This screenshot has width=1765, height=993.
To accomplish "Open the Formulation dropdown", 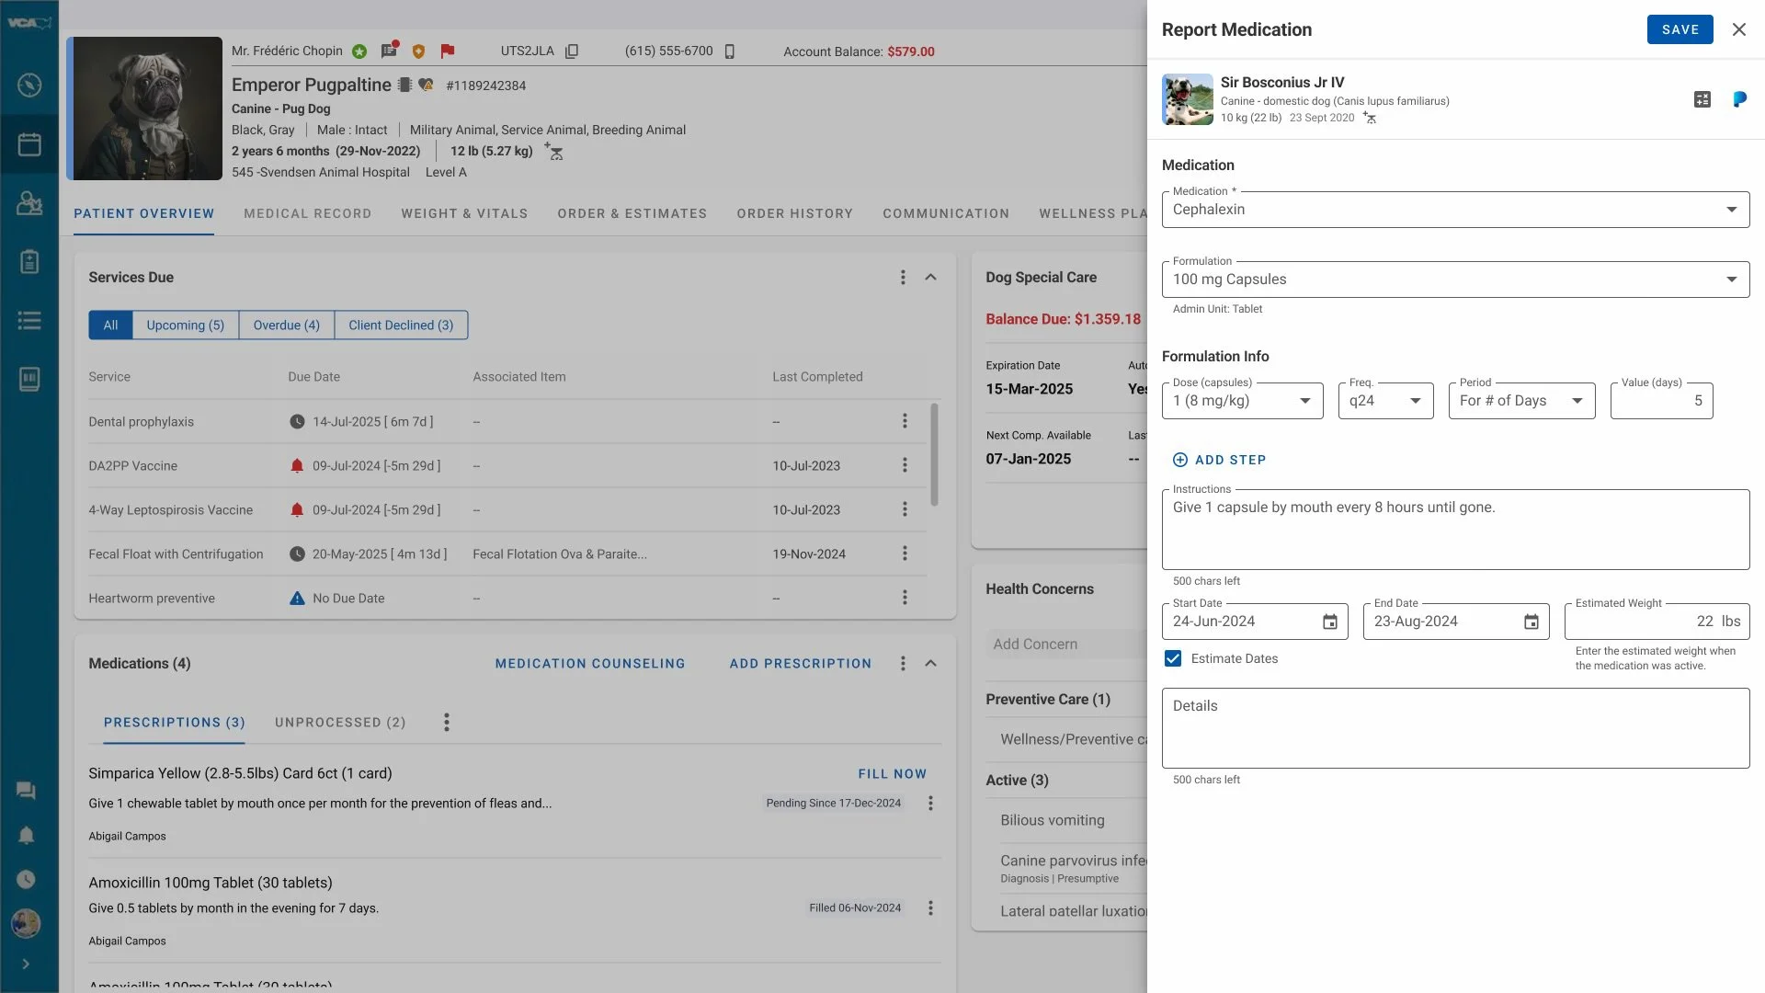I will [x=1454, y=280].
